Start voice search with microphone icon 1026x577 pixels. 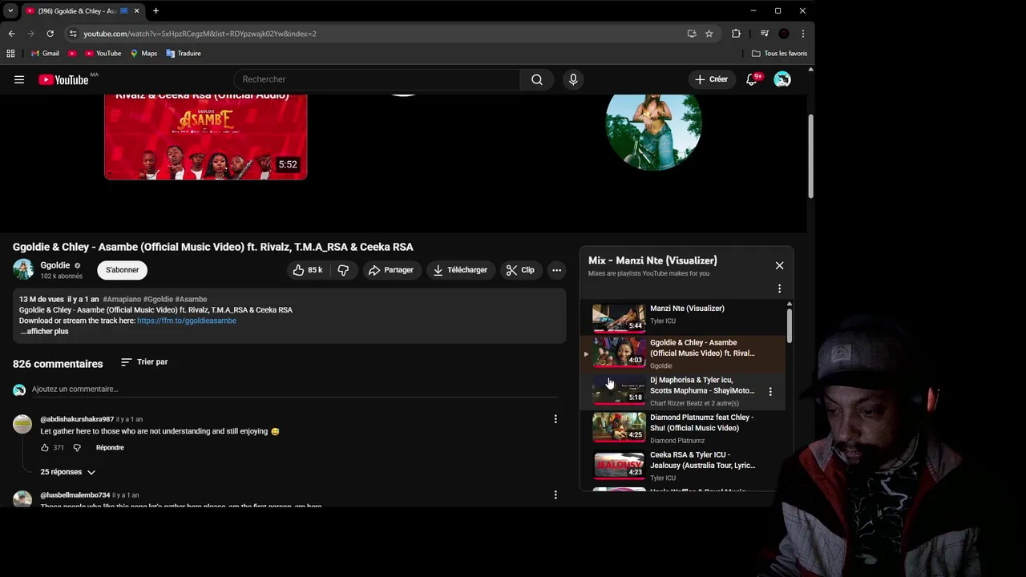(573, 79)
